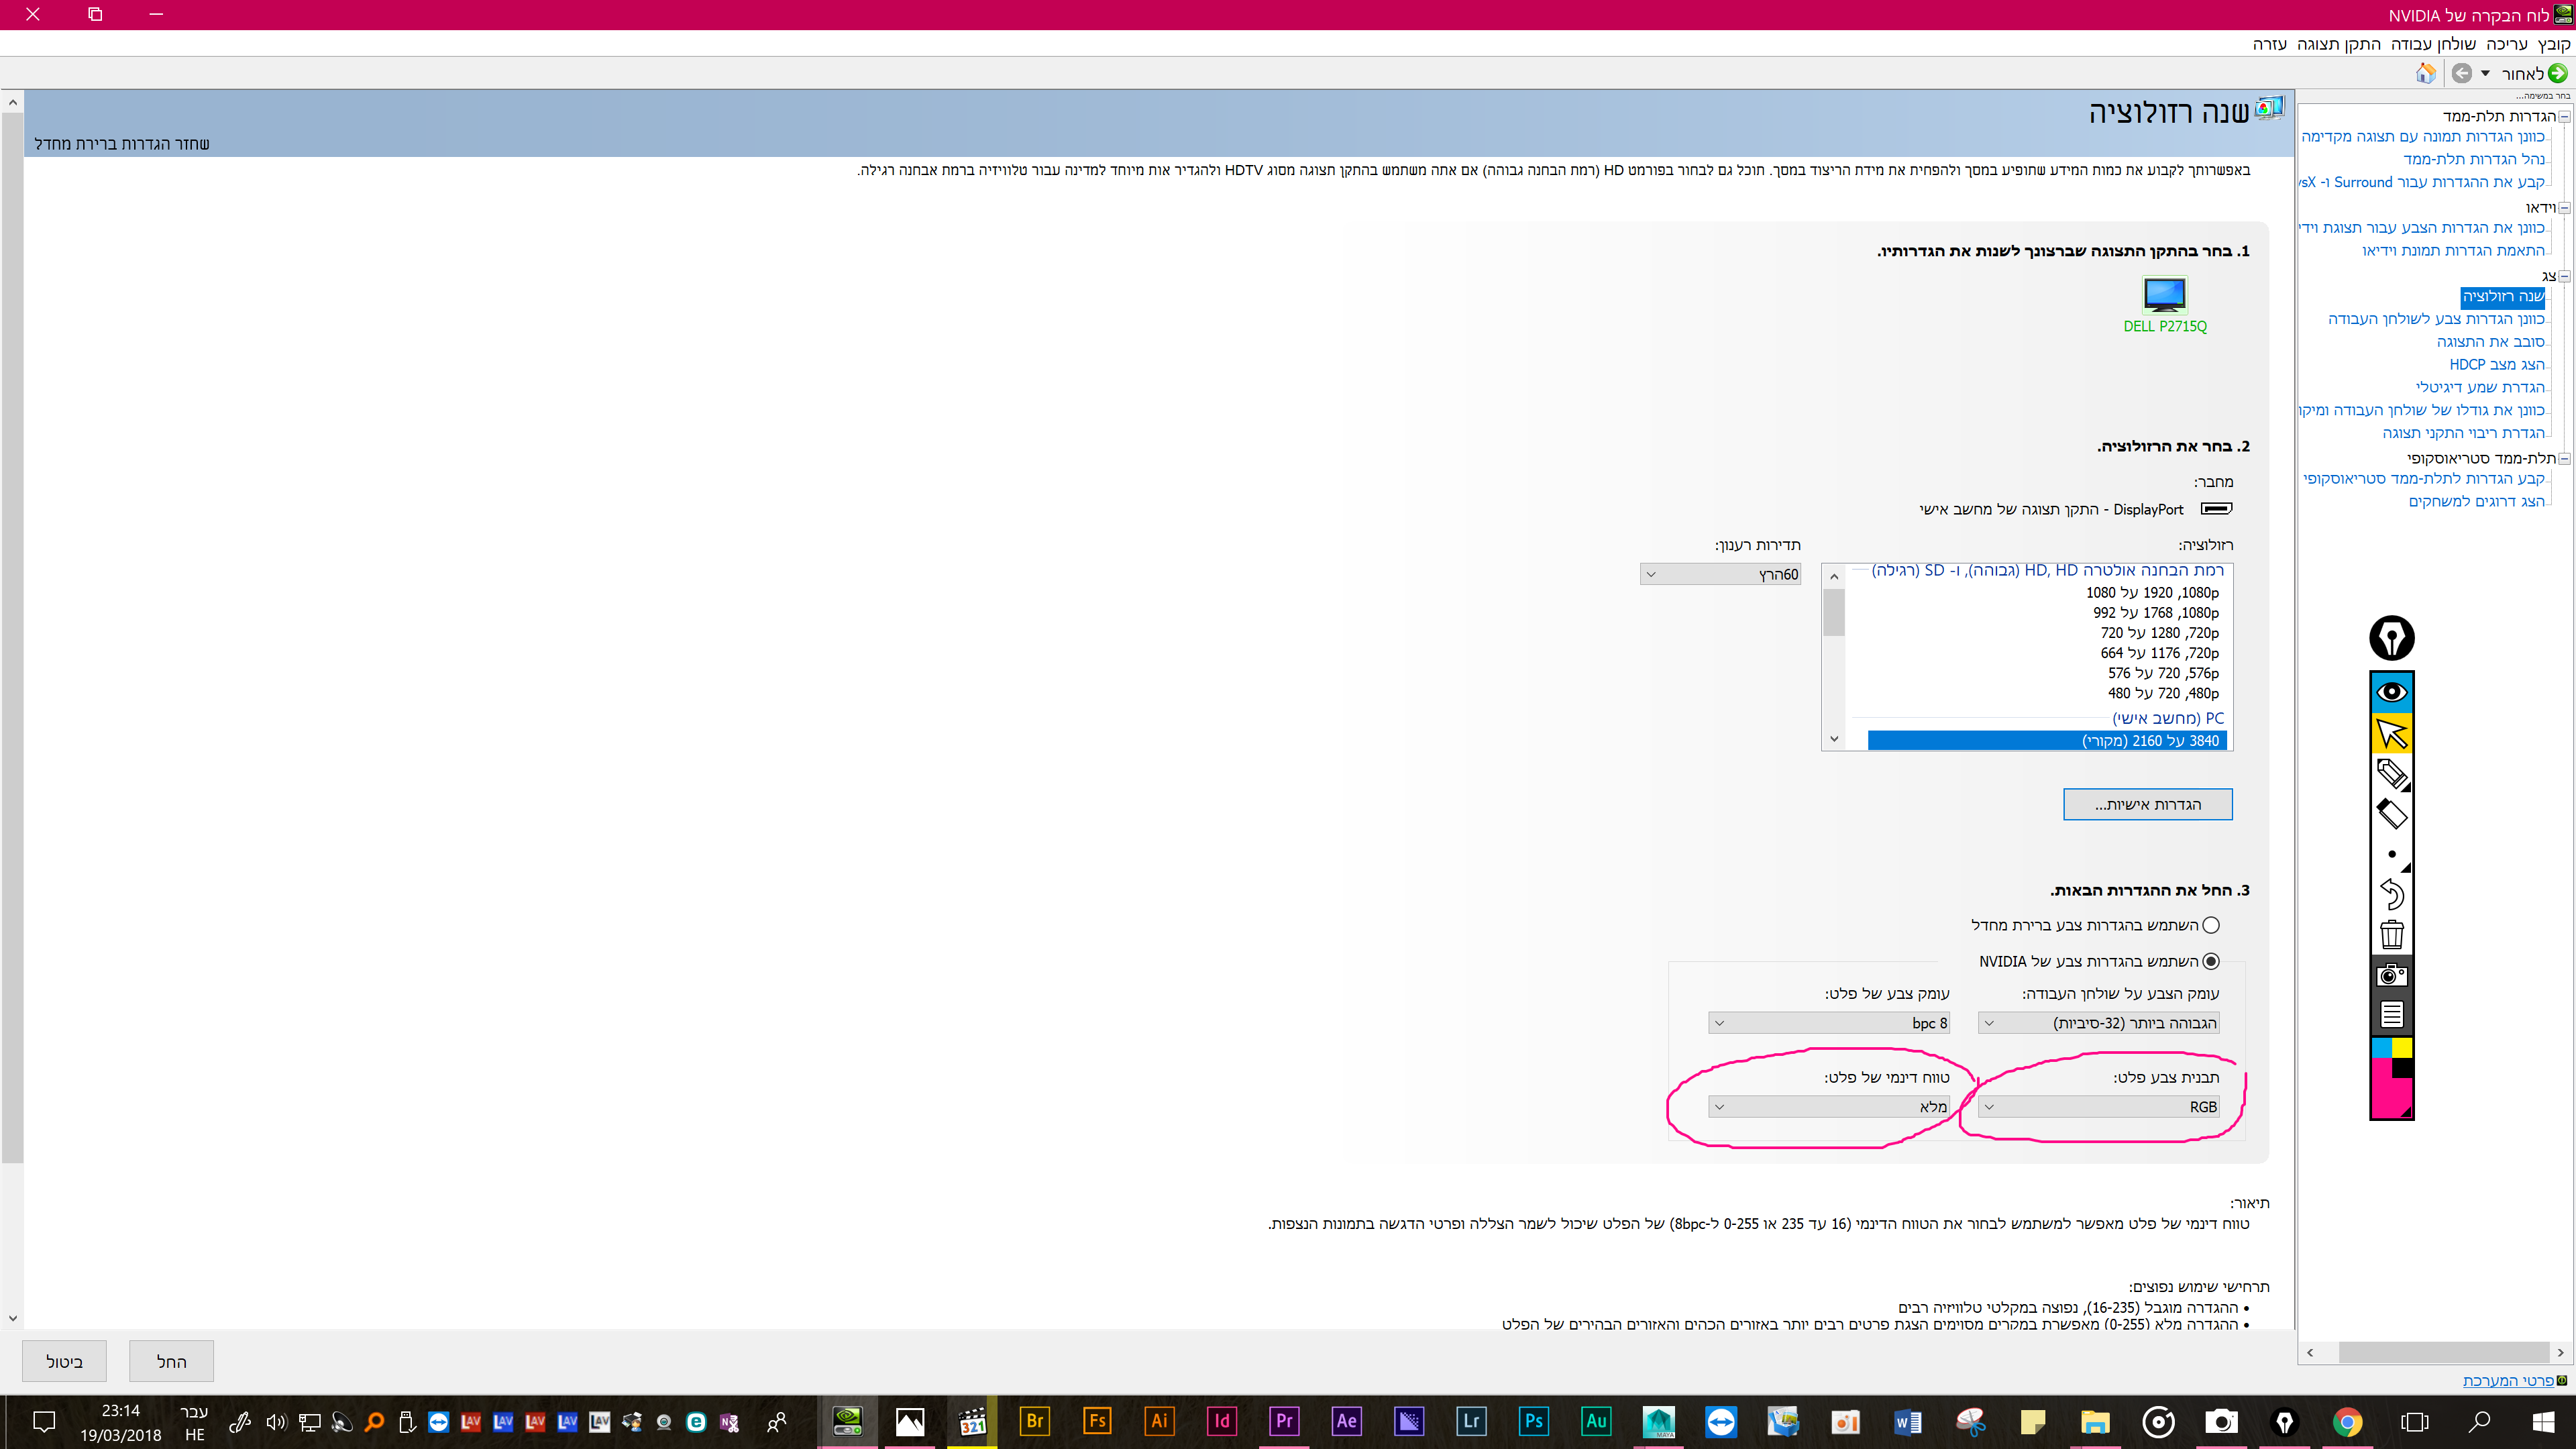Image resolution: width=2576 pixels, height=1449 pixels.
Task: Click the trash can clear icon
Action: (x=2391, y=934)
